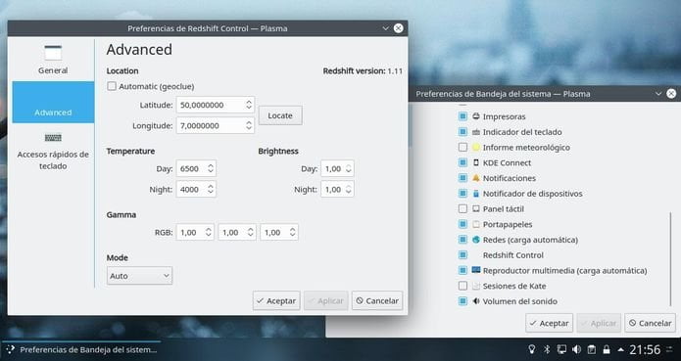The image size is (681, 361).
Task: Click the Panel táctil touchpad icon
Action: (476, 209)
